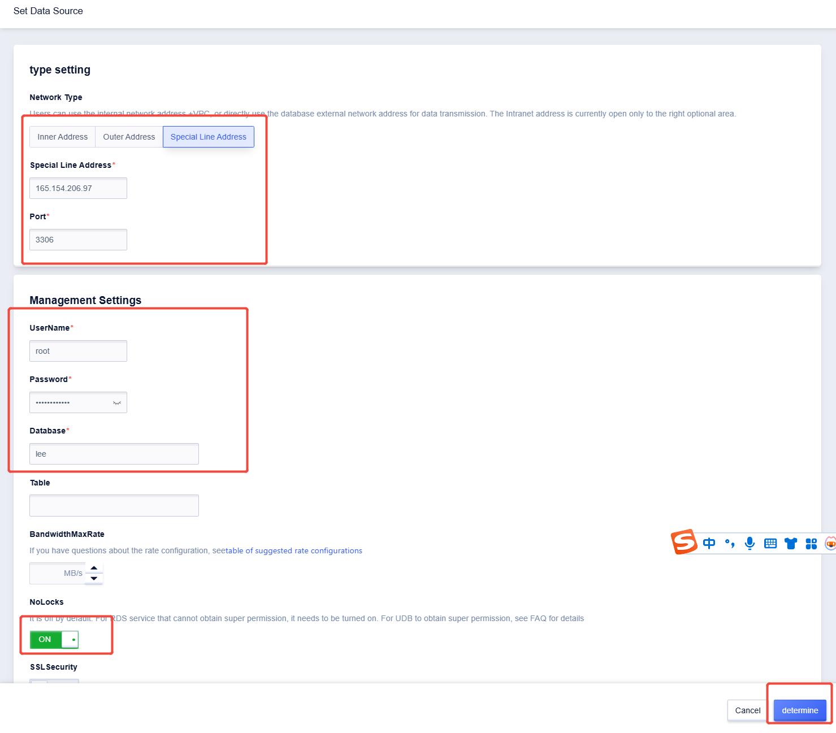Toggle the SSLSecurity switch

click(x=54, y=681)
